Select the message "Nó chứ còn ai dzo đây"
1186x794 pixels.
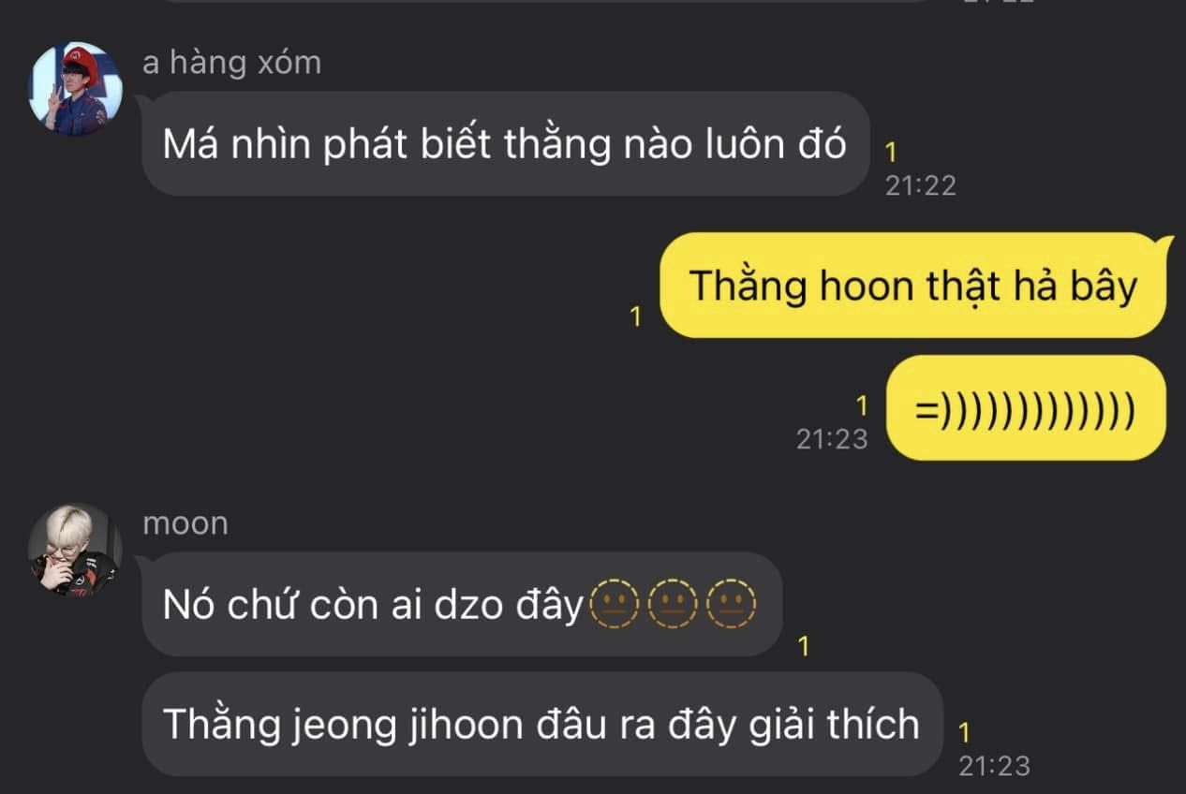click(462, 604)
